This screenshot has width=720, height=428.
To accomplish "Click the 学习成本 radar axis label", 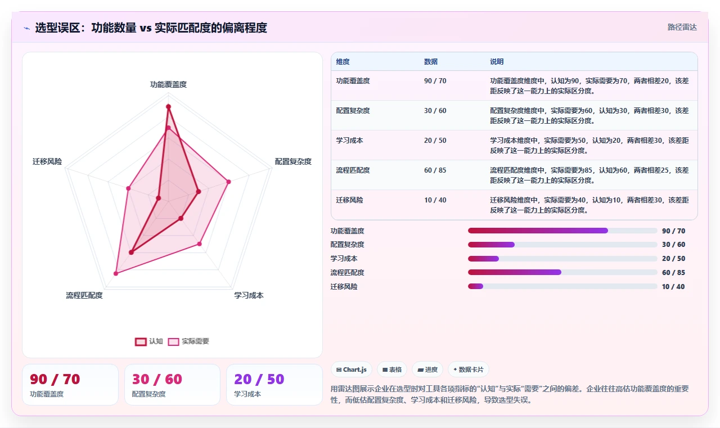I will 249,295.
